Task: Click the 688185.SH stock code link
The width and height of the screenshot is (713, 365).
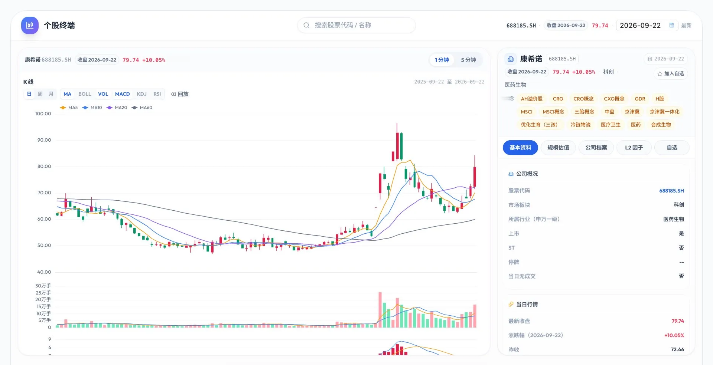Action: tap(671, 191)
